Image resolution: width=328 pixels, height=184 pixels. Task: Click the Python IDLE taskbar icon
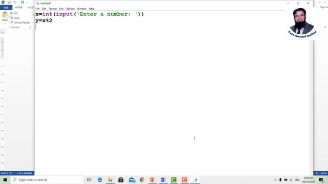[x=196, y=180]
